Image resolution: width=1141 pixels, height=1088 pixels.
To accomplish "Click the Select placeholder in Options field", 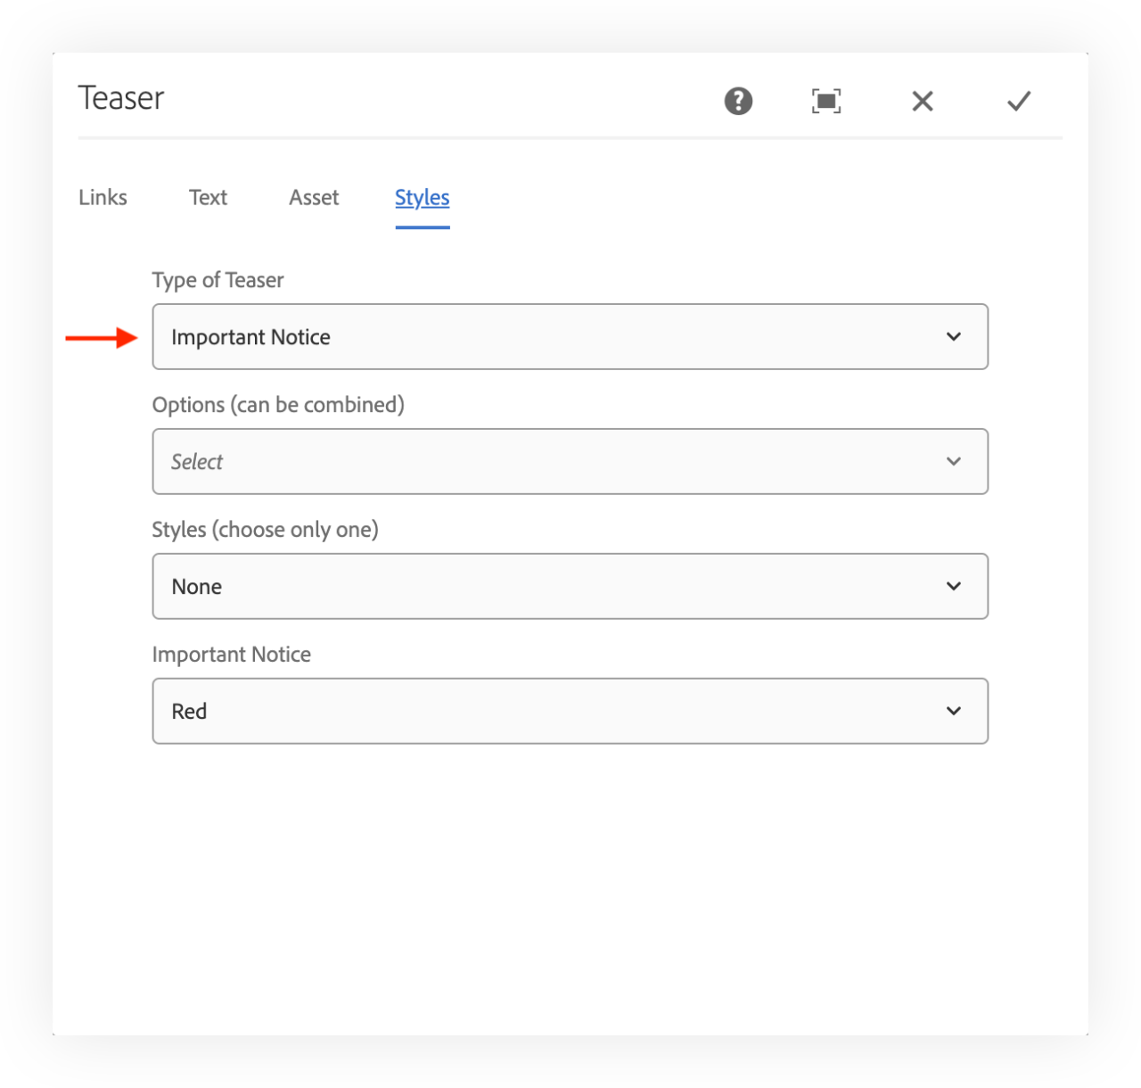I will click(197, 462).
